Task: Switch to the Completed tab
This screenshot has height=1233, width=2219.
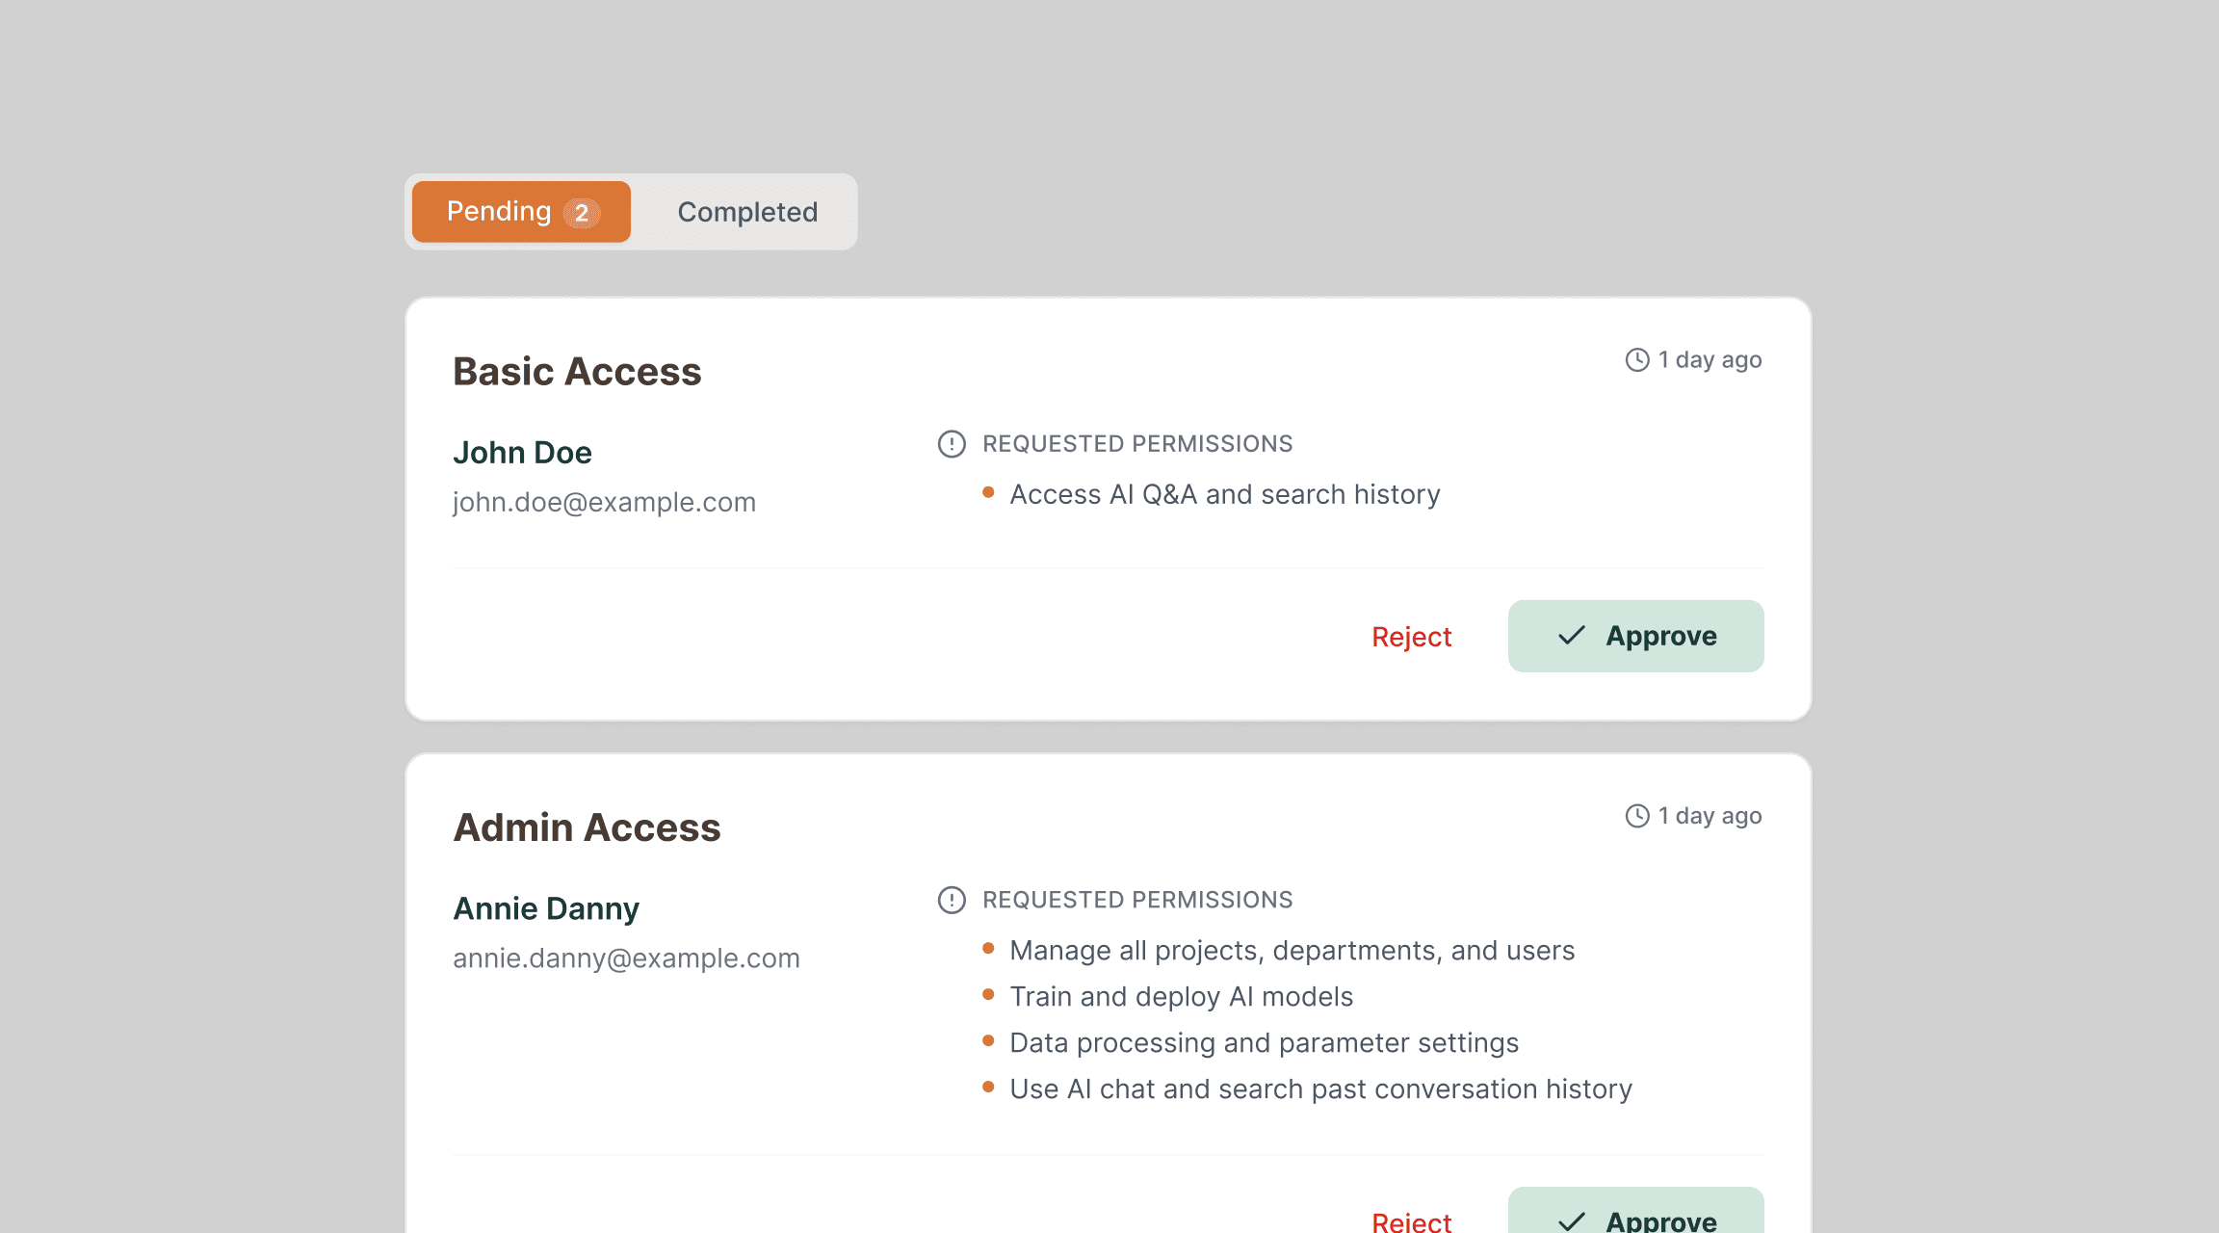Action: point(747,212)
